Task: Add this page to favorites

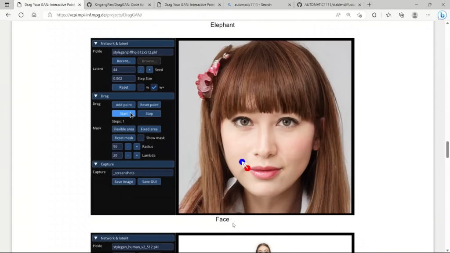Action: [359, 15]
